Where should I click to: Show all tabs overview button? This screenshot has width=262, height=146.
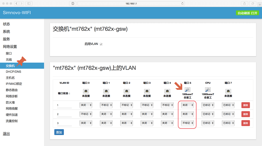(253, 3)
